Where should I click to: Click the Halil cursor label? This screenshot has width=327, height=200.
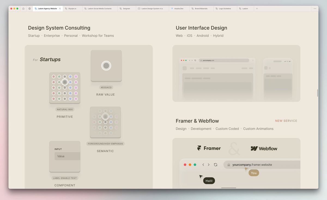(x=209, y=181)
